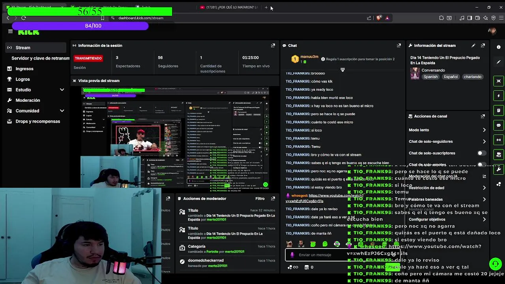
Task: Pop out Información del stream panel
Action: pos(483,45)
